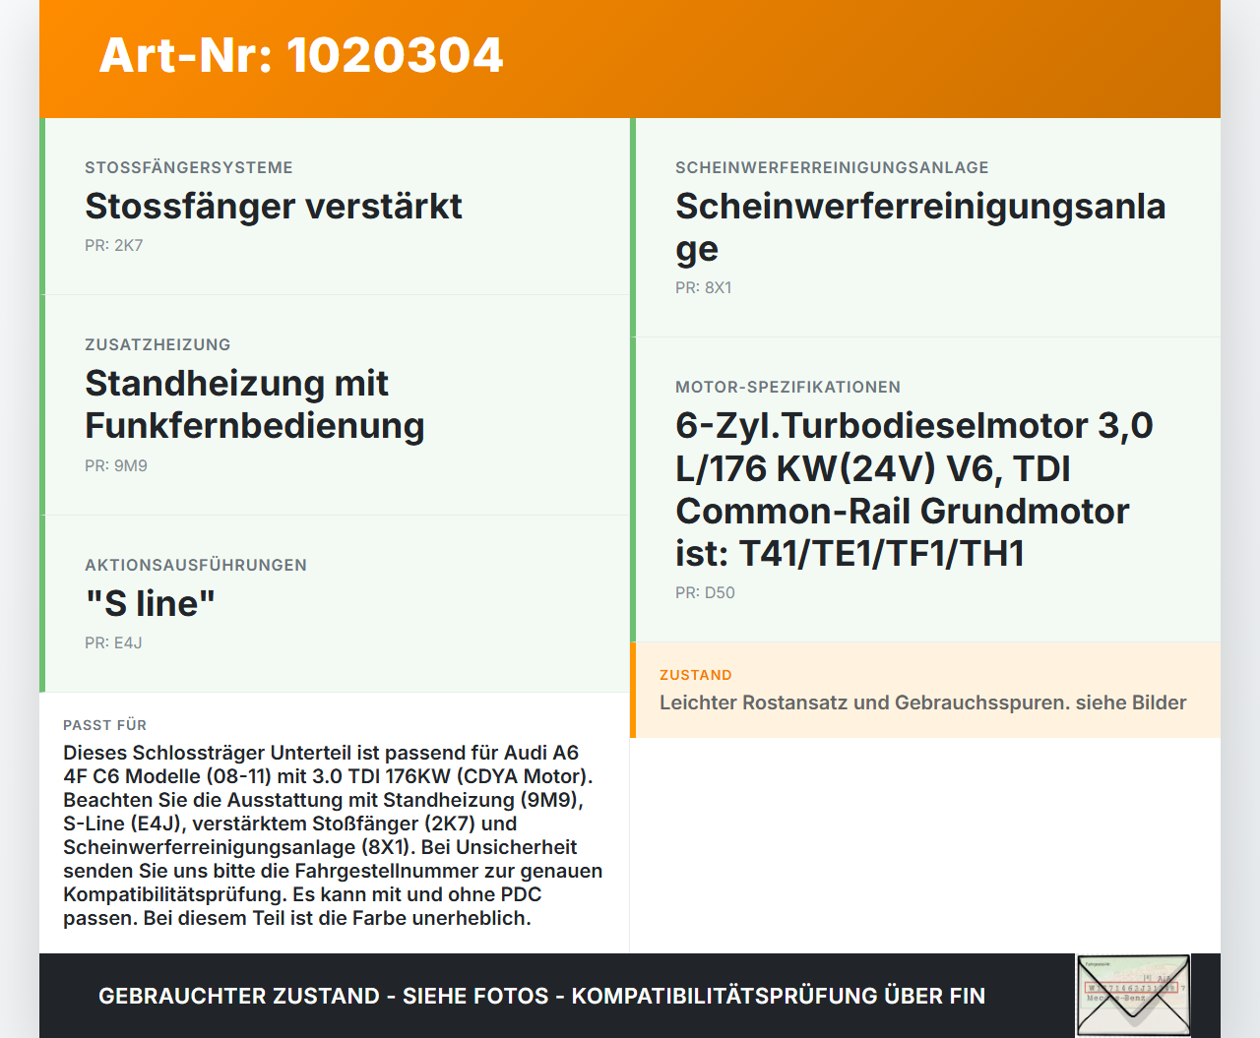Click the PR: D50 code label
Screen dimensions: 1260x1038
click(705, 593)
